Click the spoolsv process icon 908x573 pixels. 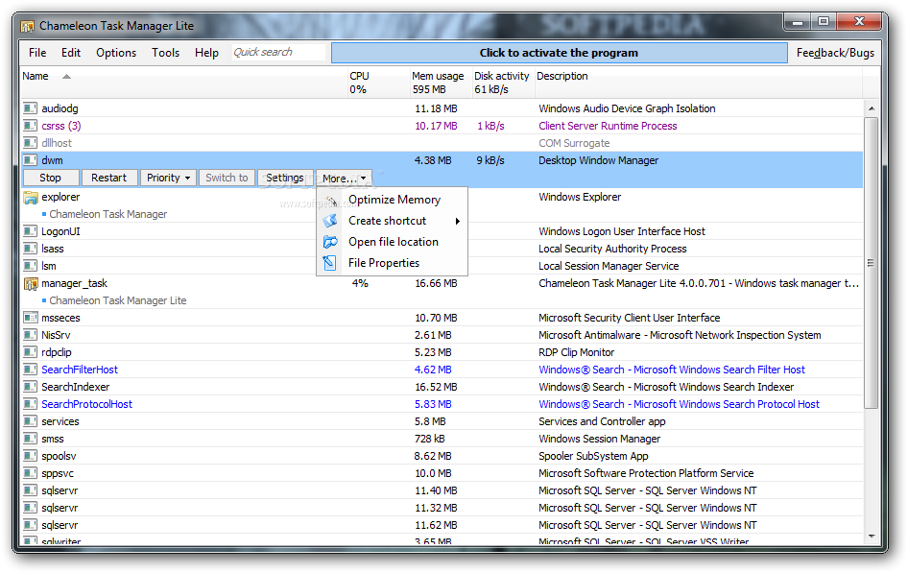(30, 456)
